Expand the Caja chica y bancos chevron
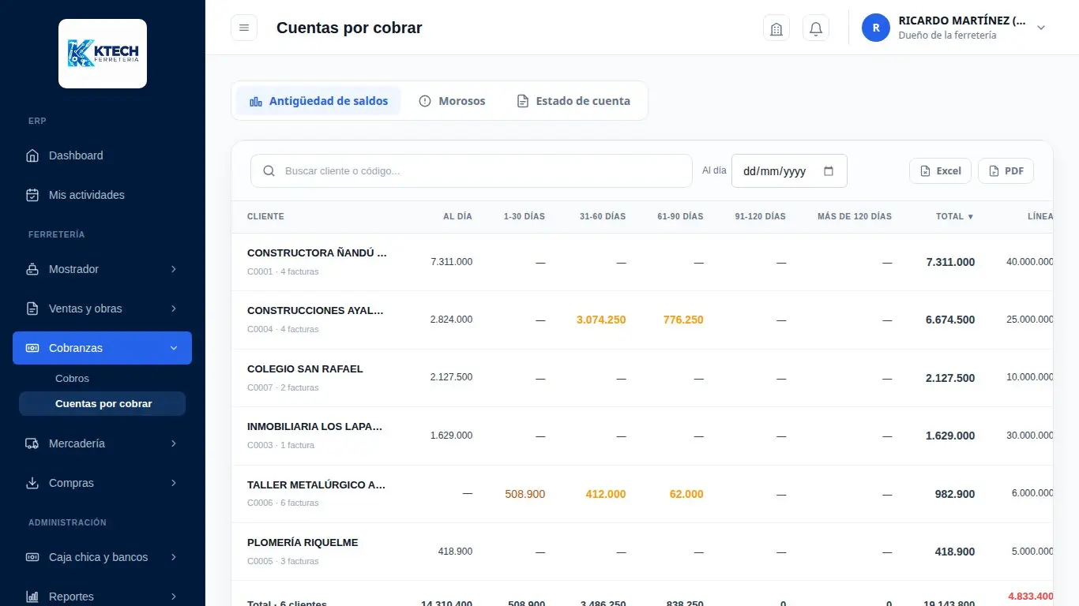Image resolution: width=1079 pixels, height=606 pixels. tap(174, 557)
